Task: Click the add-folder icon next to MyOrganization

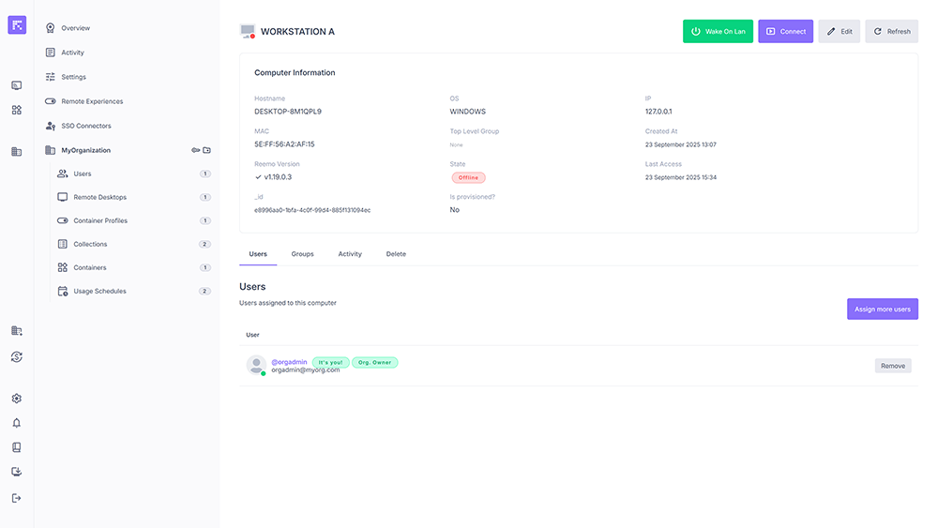Action: [207, 150]
